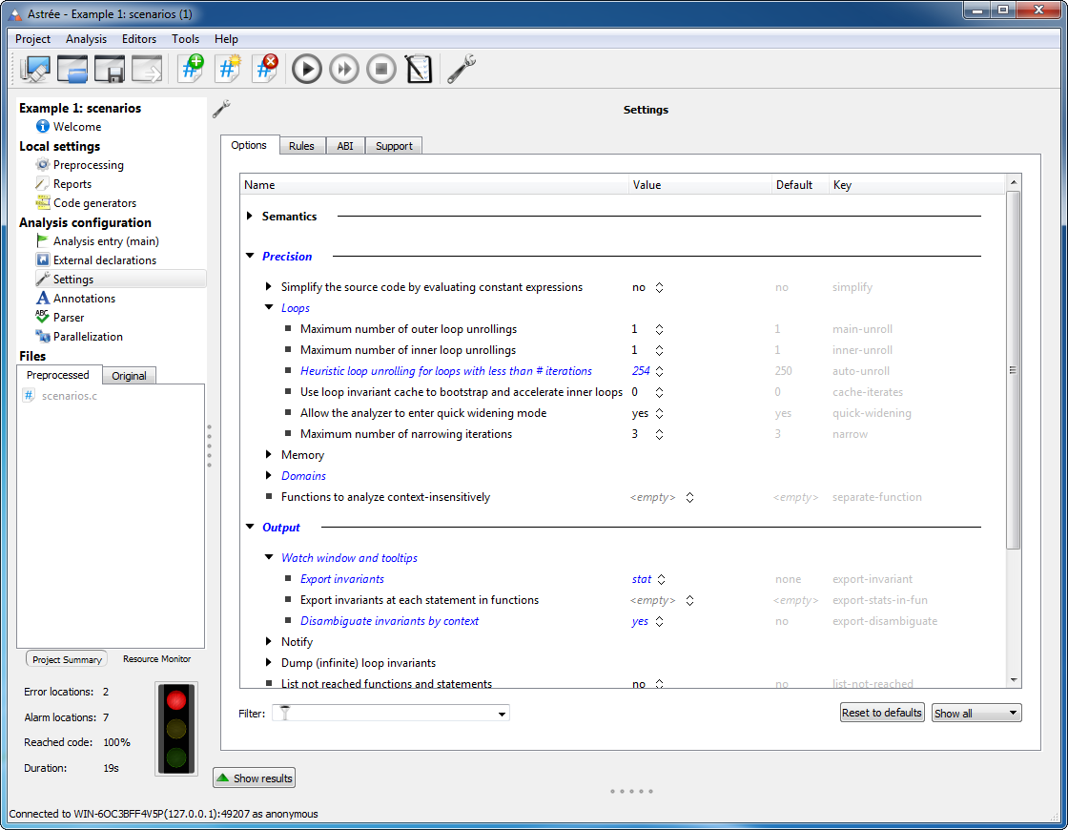Viewport: 1068px width, 830px height.
Task: Open the Welcome page in sidebar
Action: pos(77,127)
